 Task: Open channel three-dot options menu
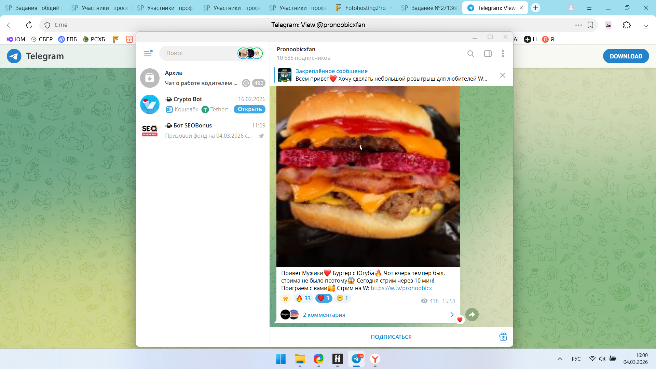tap(503, 54)
